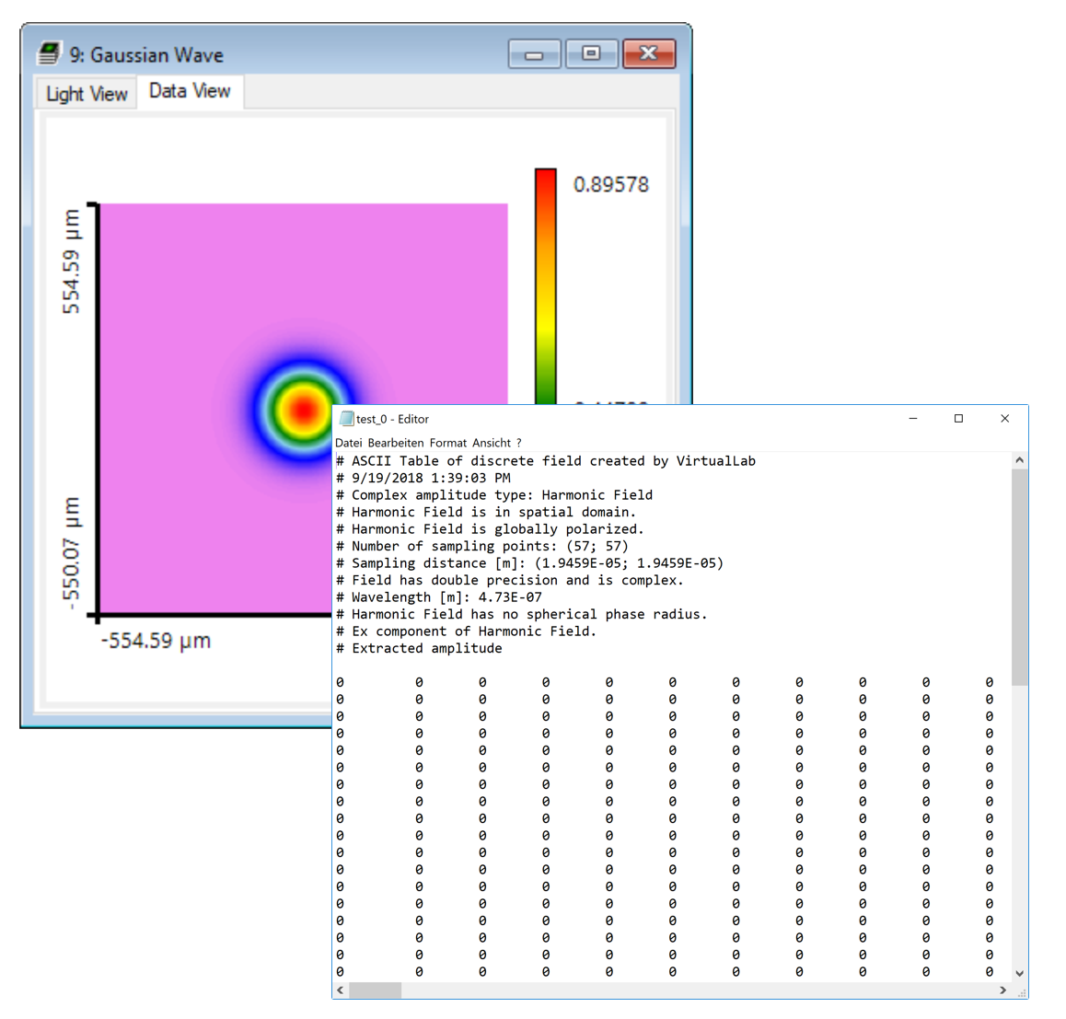Open the Format menu in editor
This screenshot has height=1019, width=1066.
tap(448, 443)
